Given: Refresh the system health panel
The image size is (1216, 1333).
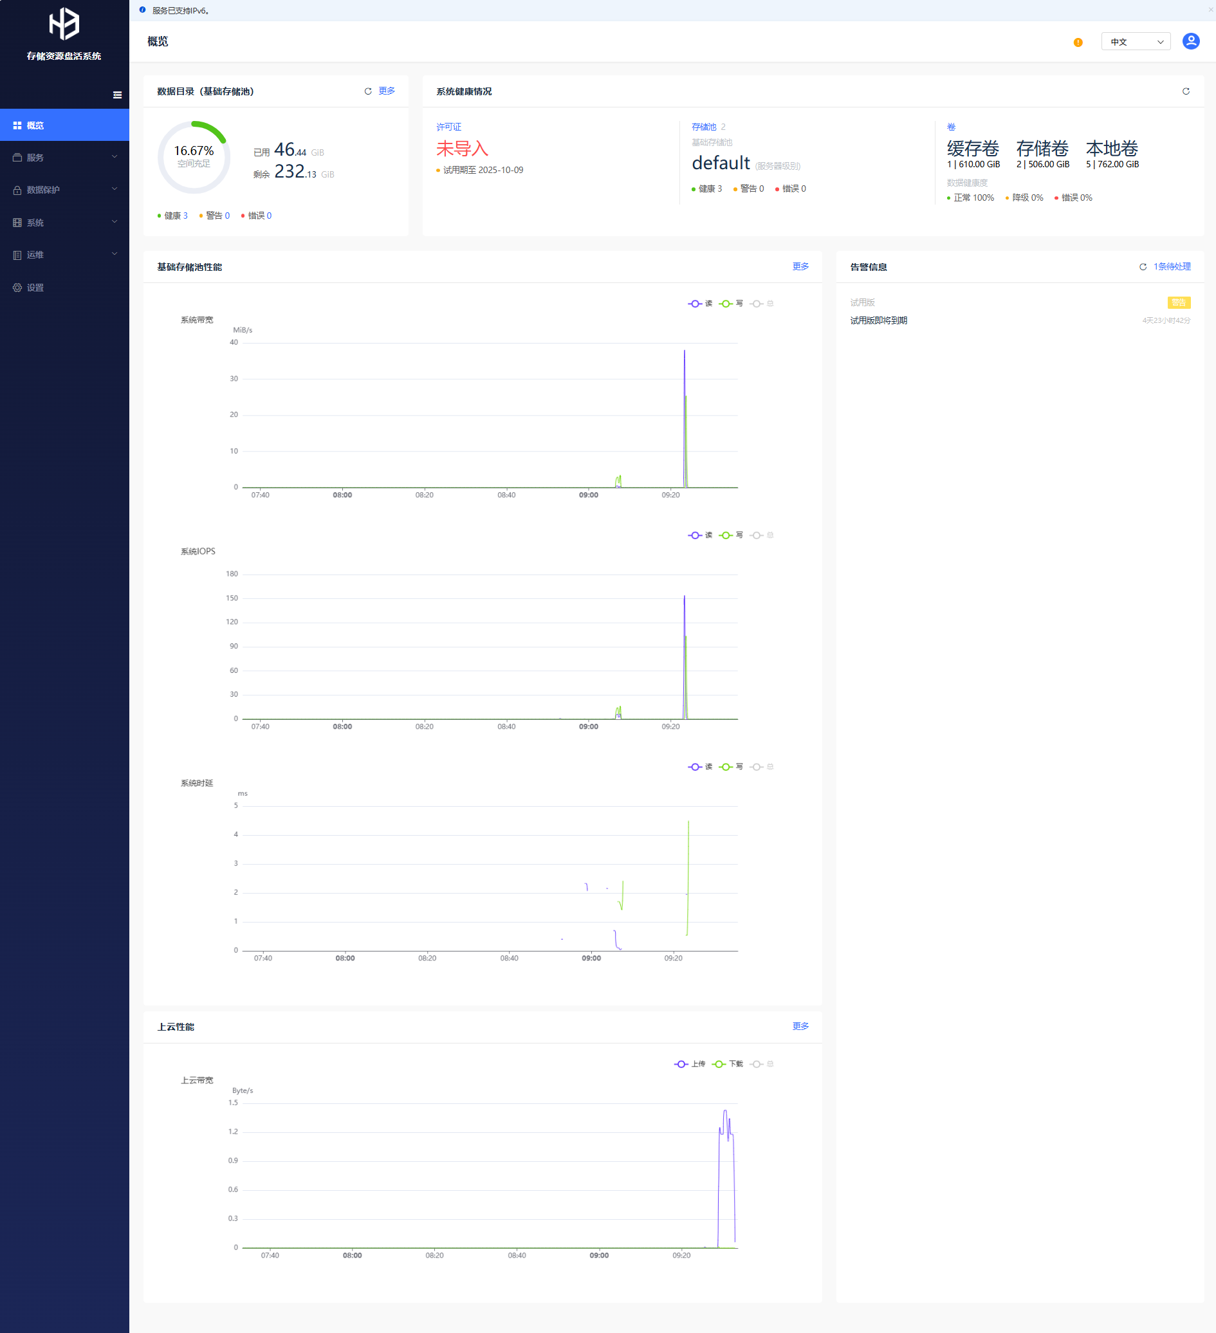Looking at the screenshot, I should (1186, 91).
